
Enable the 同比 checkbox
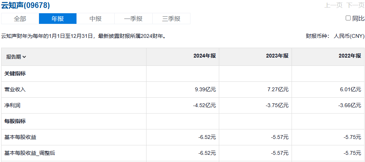[348, 18]
